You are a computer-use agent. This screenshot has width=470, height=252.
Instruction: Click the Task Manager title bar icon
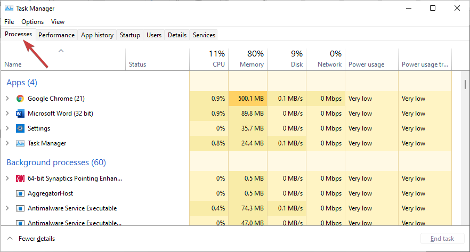pyautogui.click(x=9, y=8)
